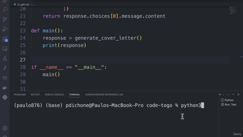
Task: Open the Remote Explorer view
Action: click(x=5, y=49)
